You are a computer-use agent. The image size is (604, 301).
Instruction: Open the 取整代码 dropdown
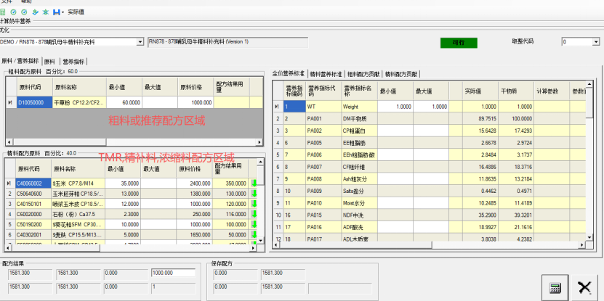[596, 42]
